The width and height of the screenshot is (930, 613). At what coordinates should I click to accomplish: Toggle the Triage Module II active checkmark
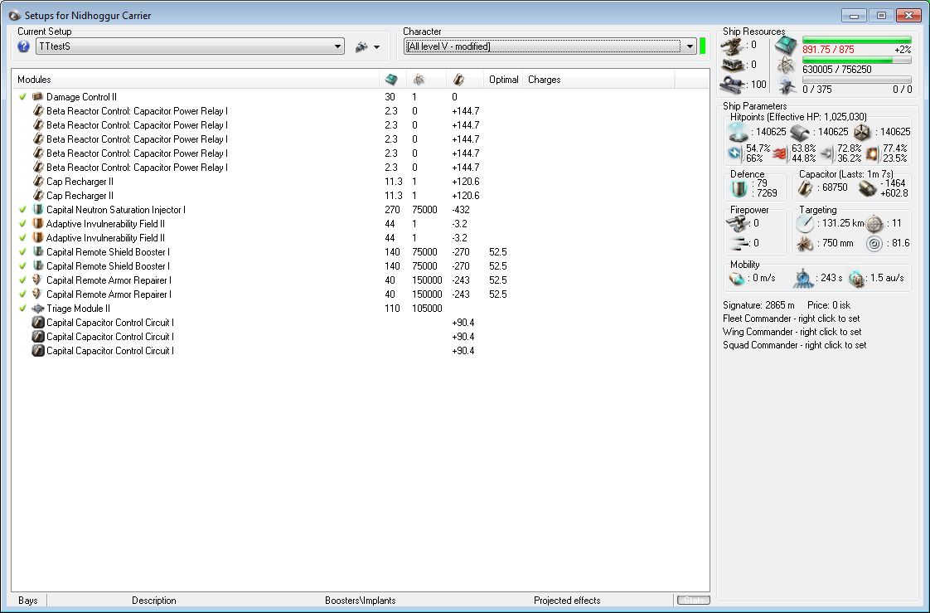[x=22, y=309]
